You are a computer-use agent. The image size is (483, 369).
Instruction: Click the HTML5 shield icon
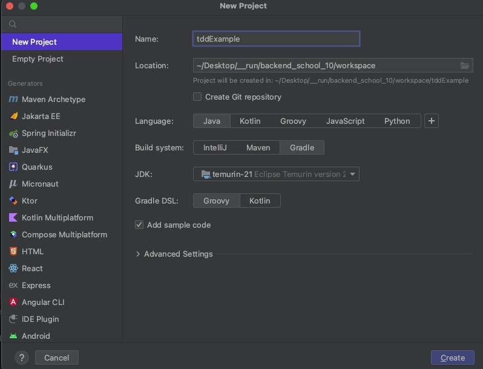tap(13, 251)
